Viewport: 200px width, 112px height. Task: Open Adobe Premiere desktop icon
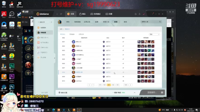coord(12,78)
